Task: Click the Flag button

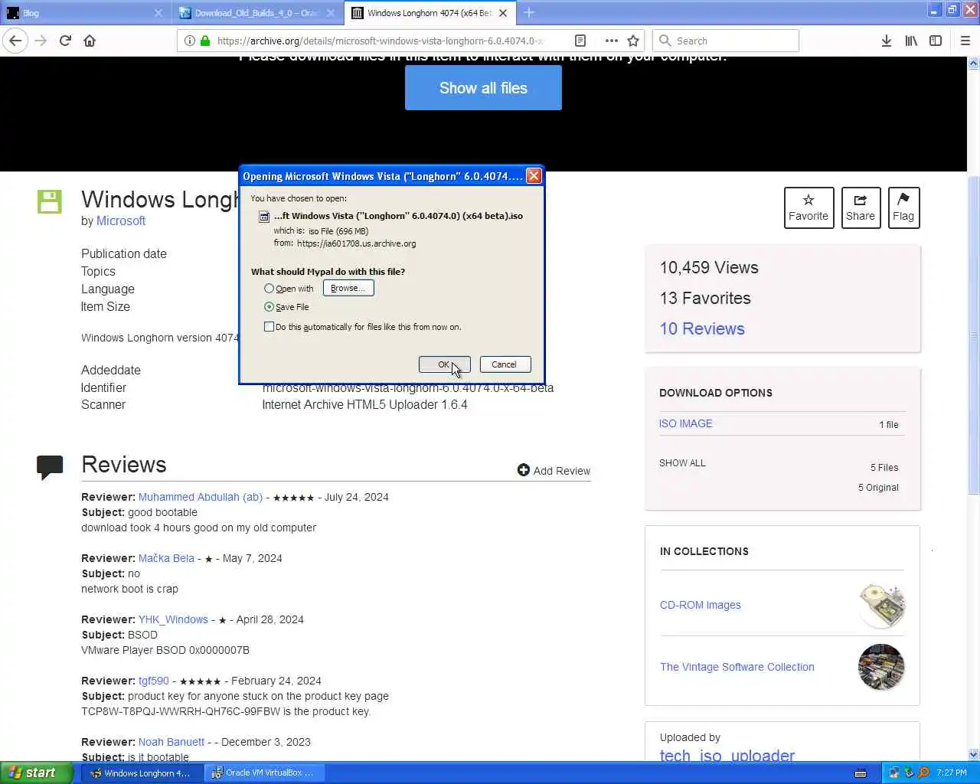Action: point(903,207)
